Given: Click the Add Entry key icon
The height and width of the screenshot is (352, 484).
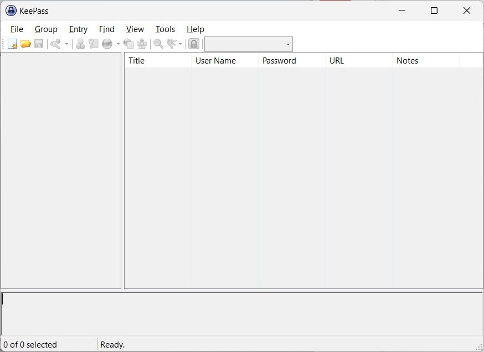Looking at the screenshot, I should click(55, 44).
